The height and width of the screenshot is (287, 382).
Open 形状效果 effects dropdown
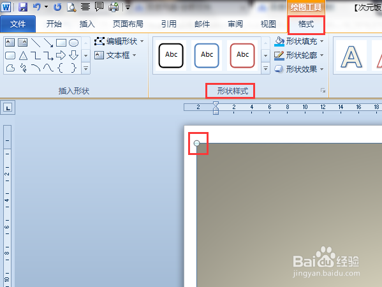coord(322,69)
